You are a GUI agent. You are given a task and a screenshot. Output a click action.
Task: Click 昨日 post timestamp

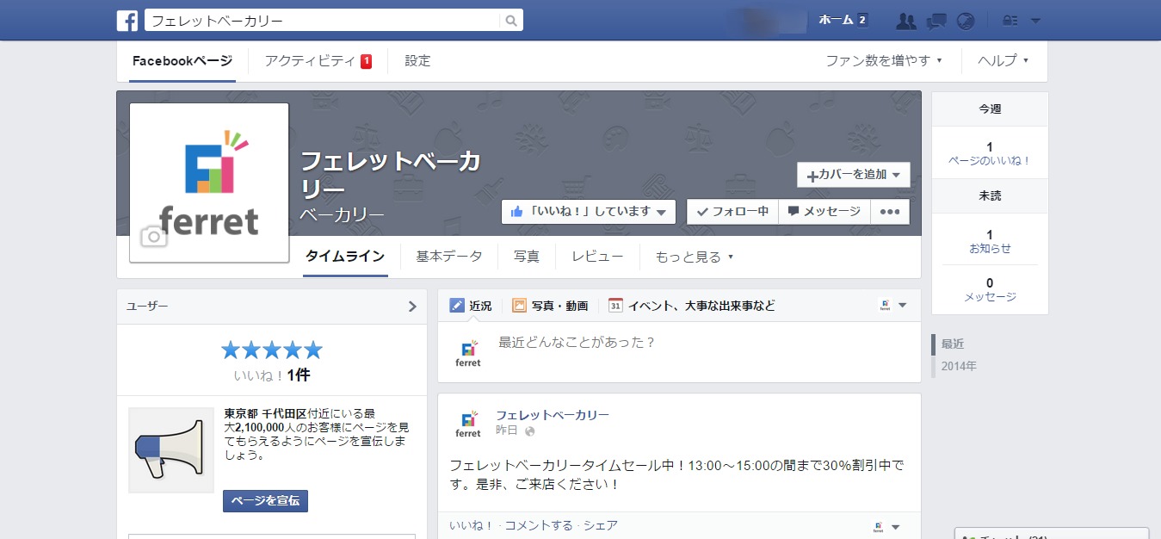(x=507, y=431)
